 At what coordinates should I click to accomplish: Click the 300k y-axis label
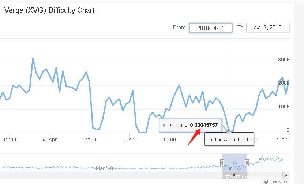pyautogui.click(x=284, y=60)
